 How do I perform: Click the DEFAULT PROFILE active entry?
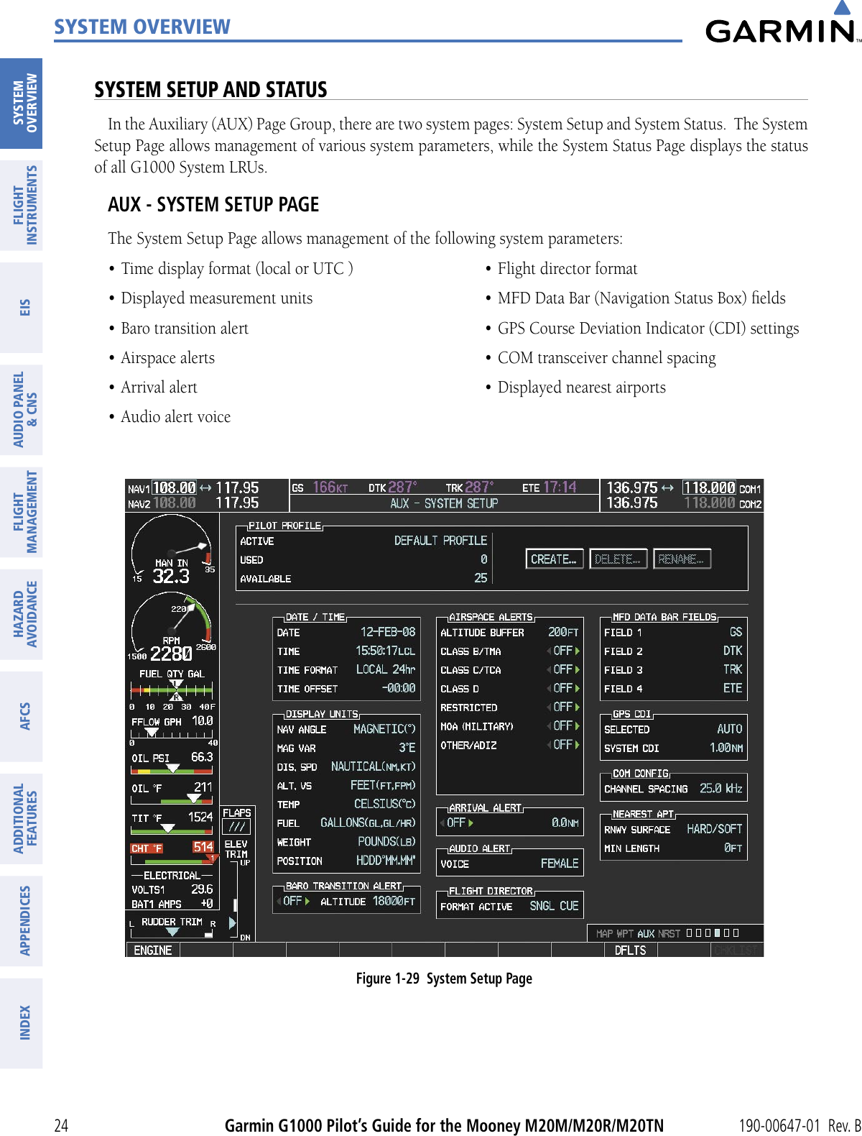click(x=440, y=541)
